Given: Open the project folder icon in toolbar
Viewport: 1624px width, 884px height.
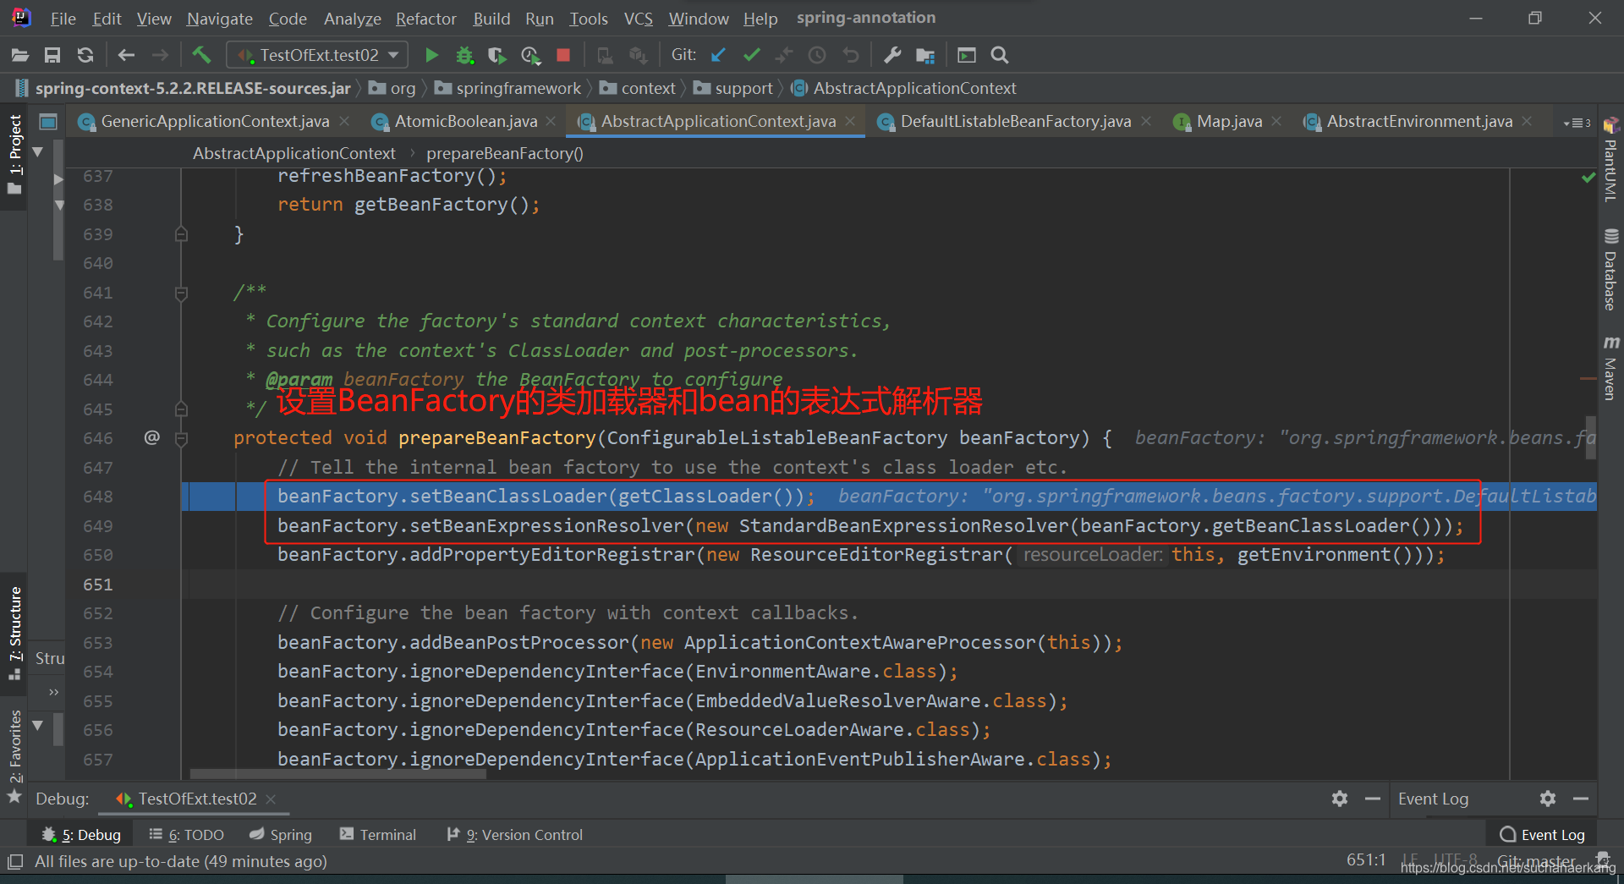Looking at the screenshot, I should pyautogui.click(x=20, y=56).
